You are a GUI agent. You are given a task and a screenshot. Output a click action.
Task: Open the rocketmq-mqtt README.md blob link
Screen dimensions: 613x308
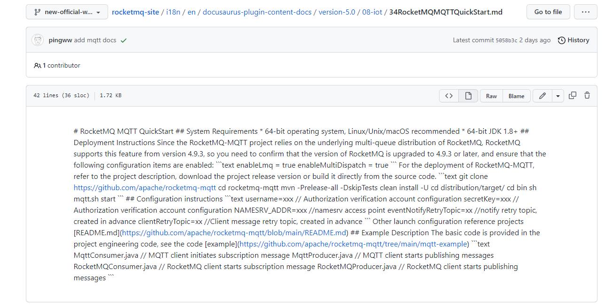[x=234, y=233]
